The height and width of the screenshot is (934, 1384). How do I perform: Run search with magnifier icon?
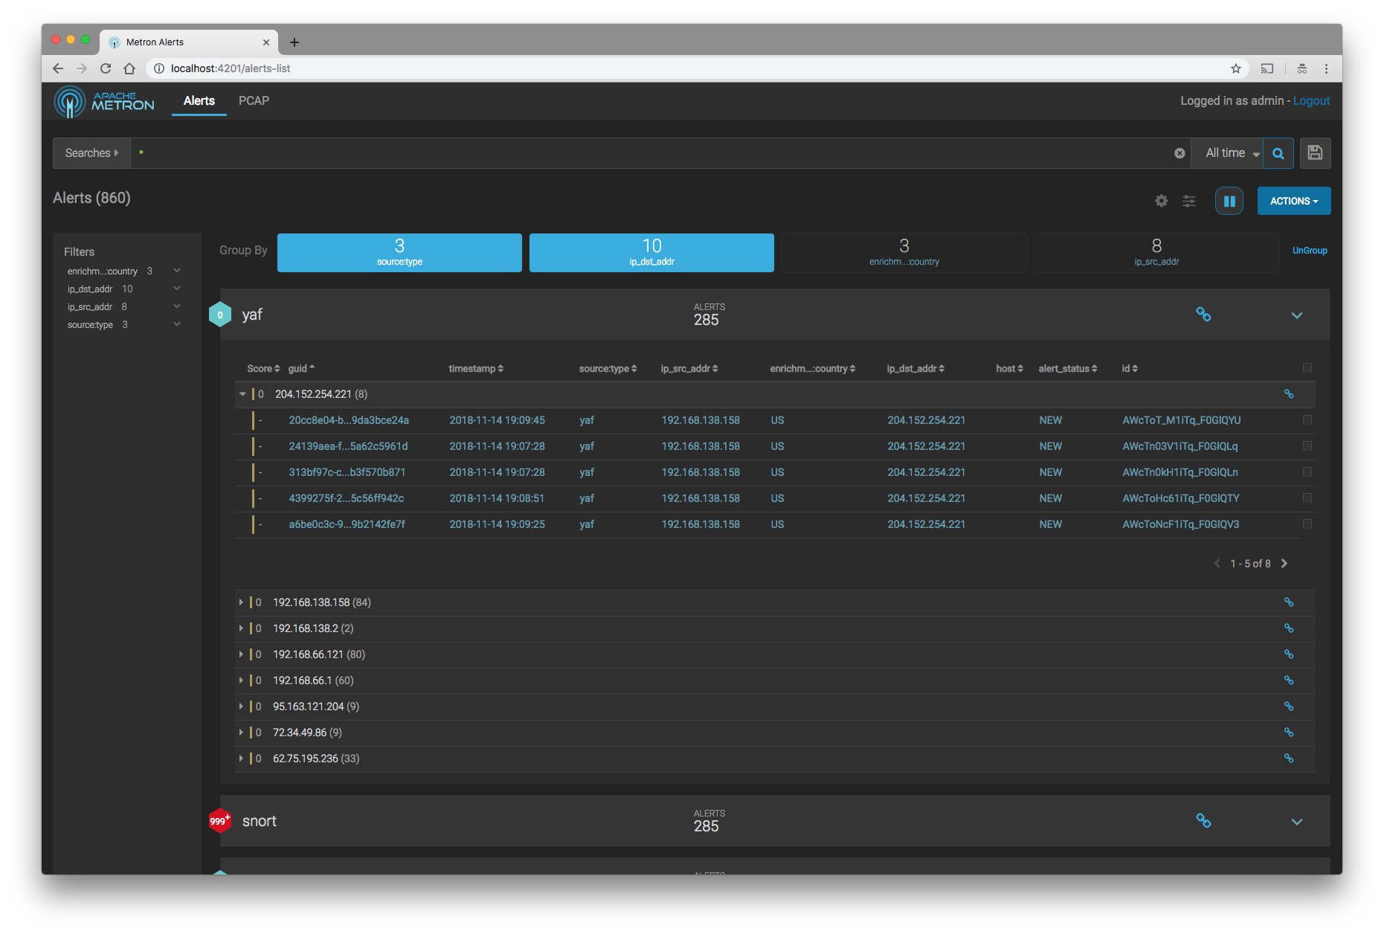click(1278, 153)
